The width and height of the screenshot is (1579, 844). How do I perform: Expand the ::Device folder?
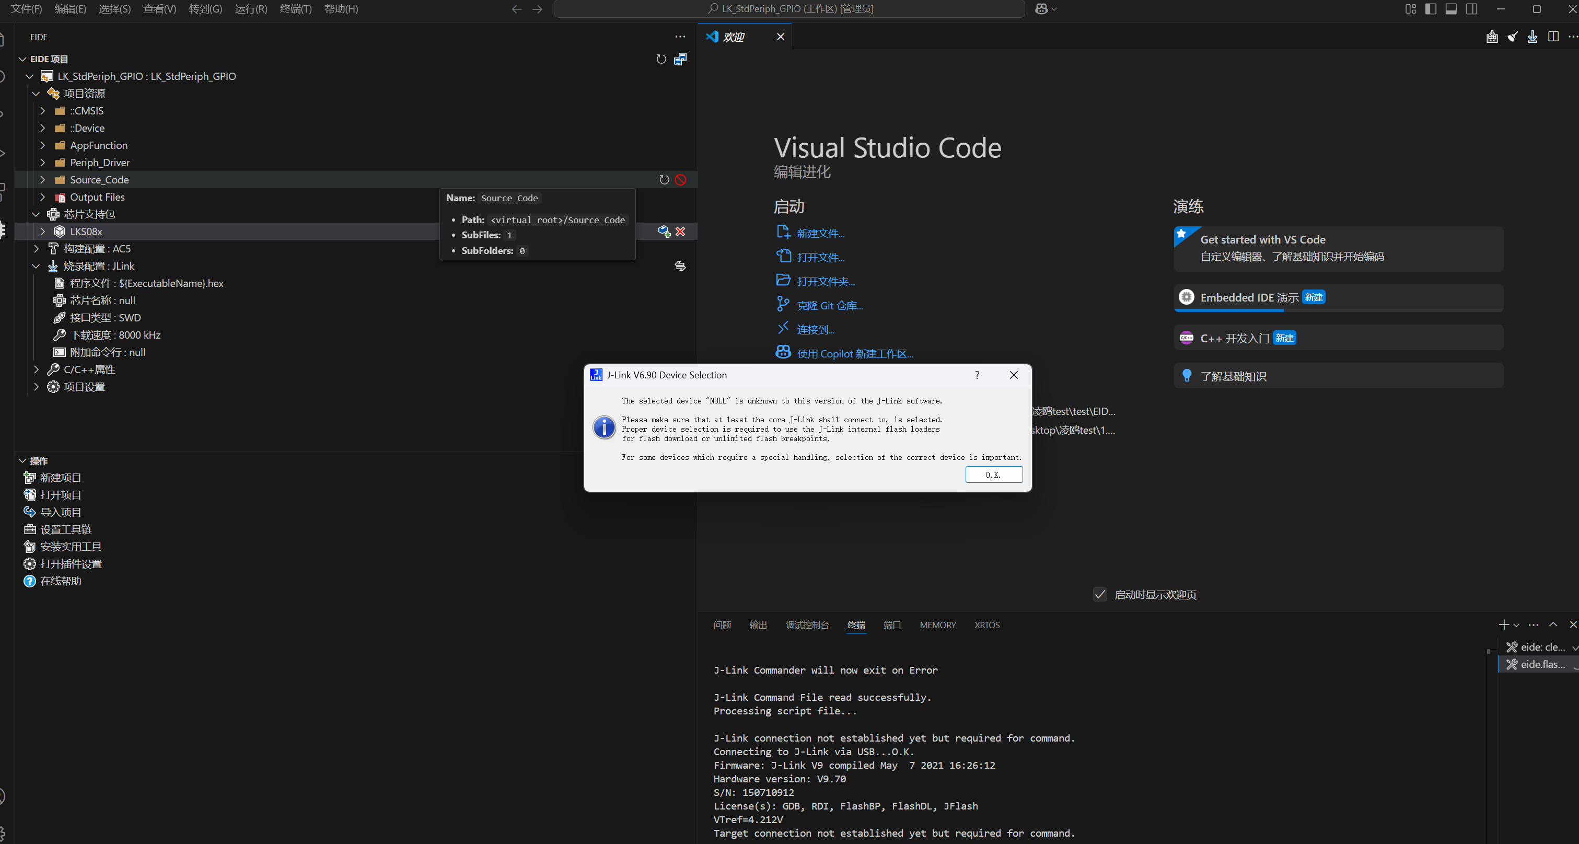pos(42,128)
